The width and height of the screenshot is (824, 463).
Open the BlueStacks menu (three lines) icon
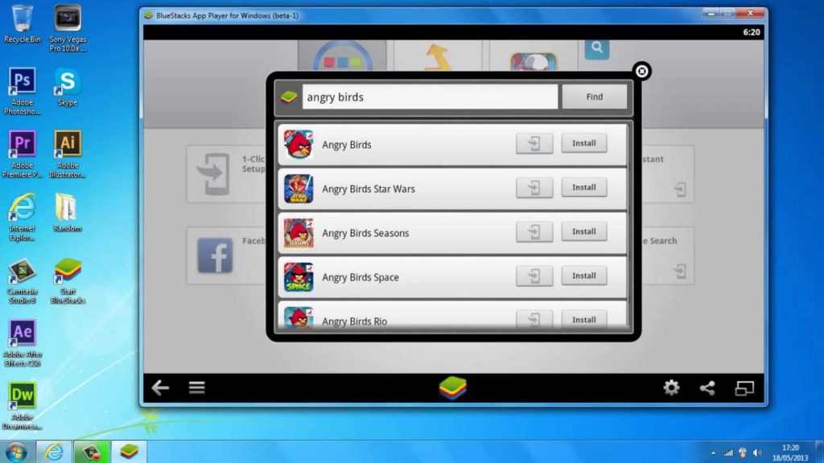[197, 387]
